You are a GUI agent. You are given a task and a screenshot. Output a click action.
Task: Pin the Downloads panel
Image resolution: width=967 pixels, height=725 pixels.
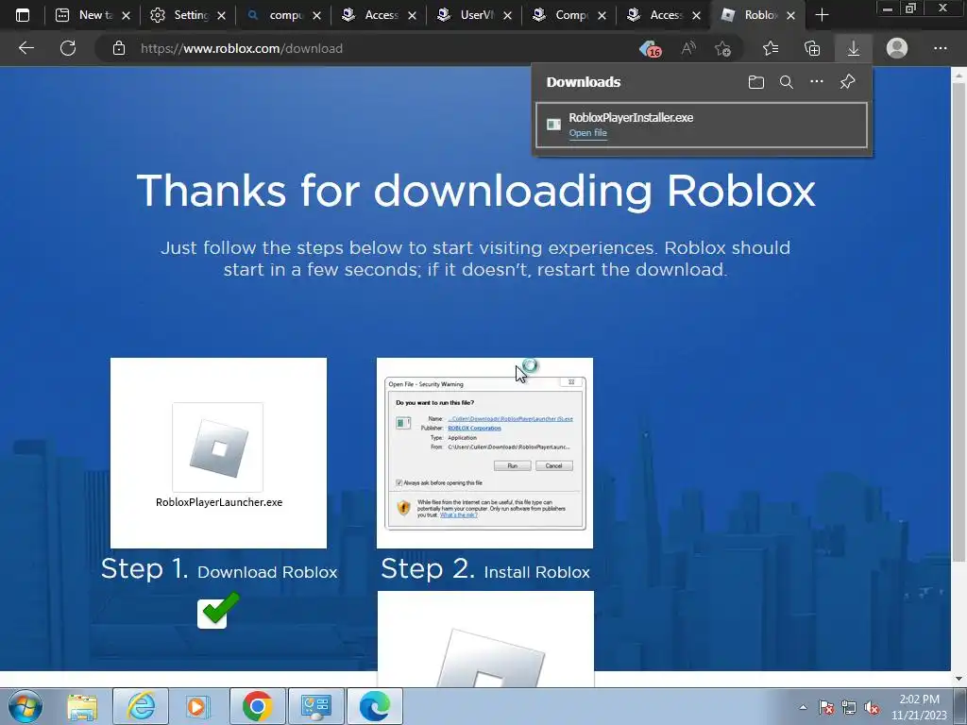click(847, 81)
